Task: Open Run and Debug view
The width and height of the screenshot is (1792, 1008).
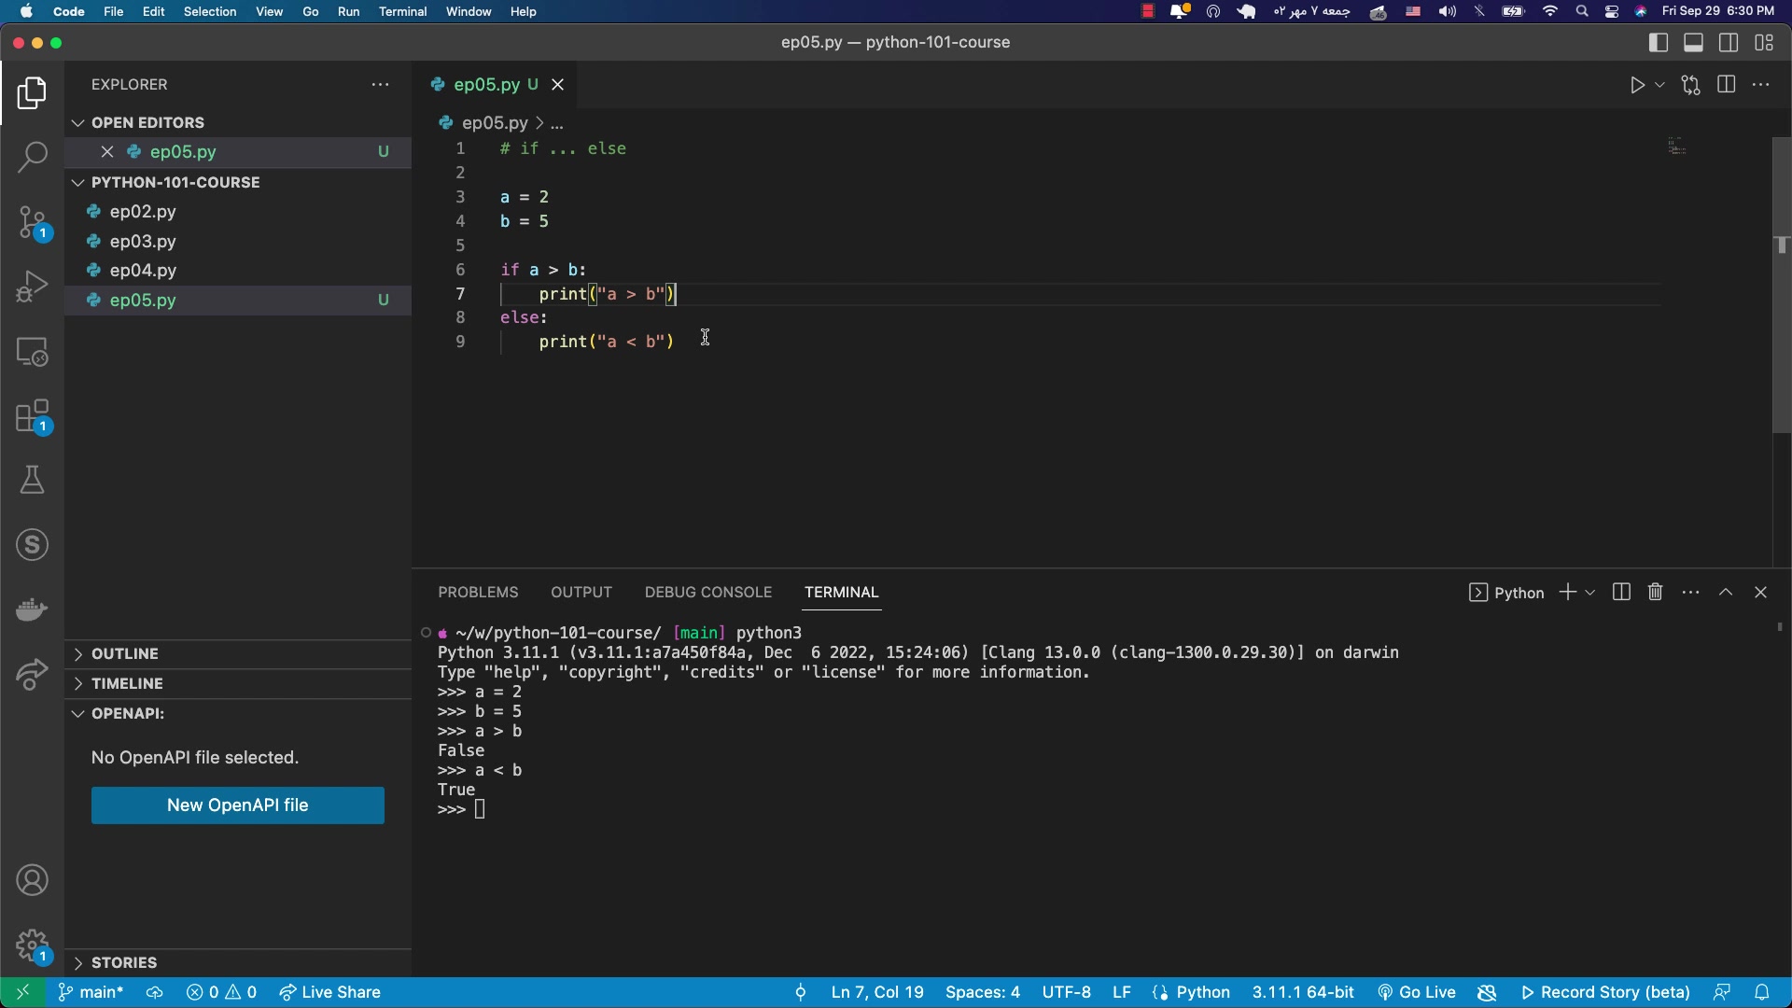Action: (x=32, y=287)
